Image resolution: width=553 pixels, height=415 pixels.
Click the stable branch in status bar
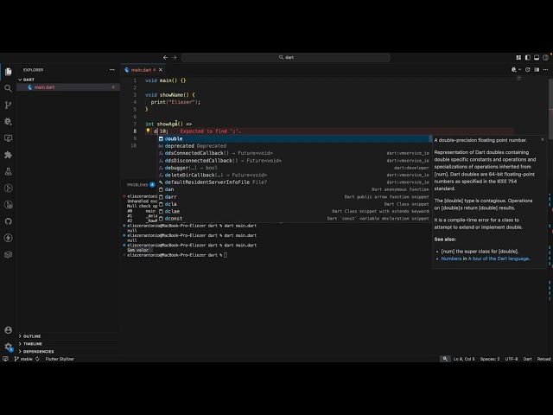(x=23, y=359)
